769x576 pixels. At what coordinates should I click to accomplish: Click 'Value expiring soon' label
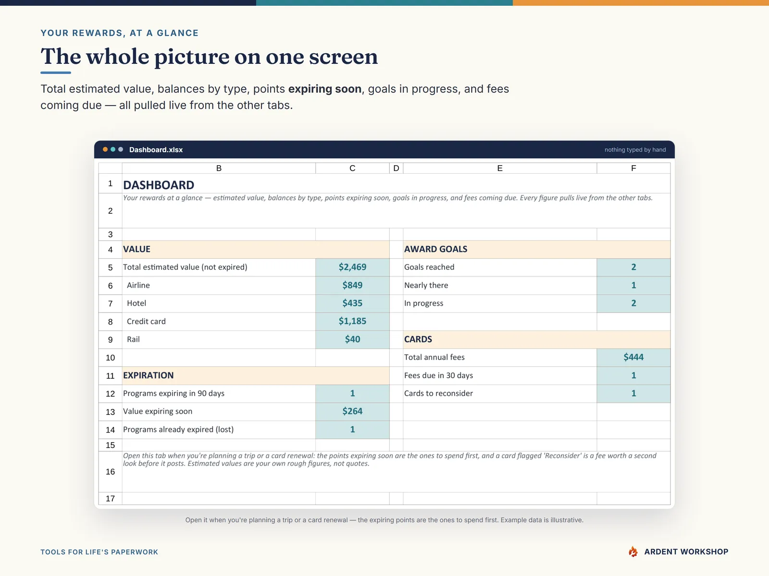click(158, 411)
